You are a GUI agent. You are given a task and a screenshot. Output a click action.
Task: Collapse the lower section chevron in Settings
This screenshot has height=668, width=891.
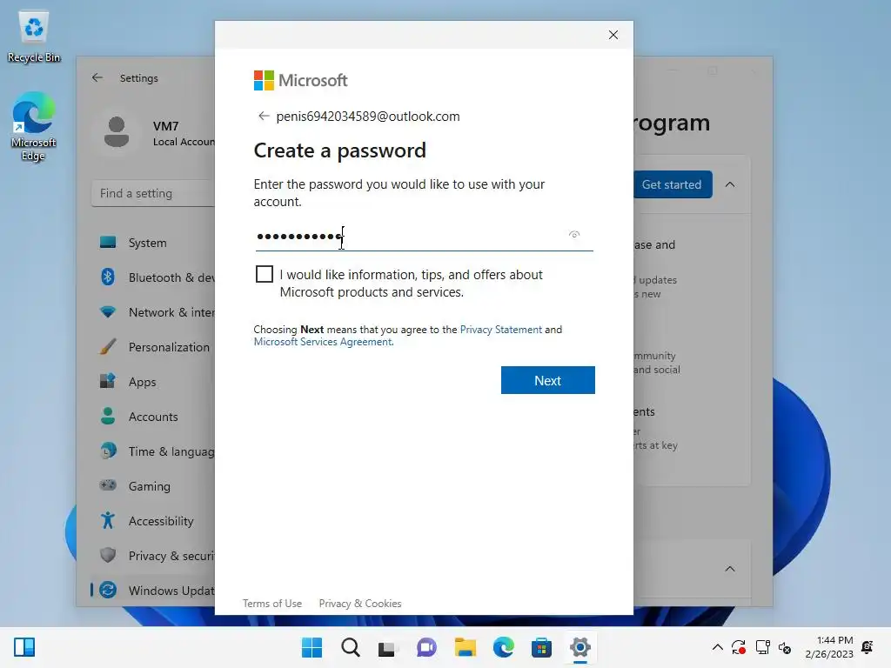pyautogui.click(x=730, y=569)
